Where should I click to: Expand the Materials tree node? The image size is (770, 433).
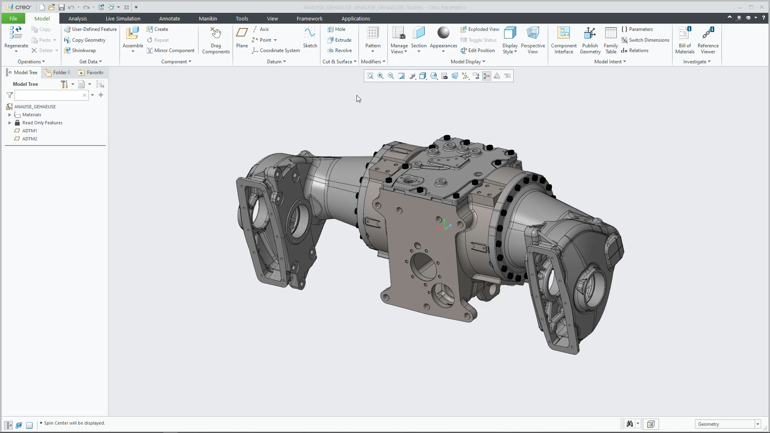pyautogui.click(x=10, y=115)
